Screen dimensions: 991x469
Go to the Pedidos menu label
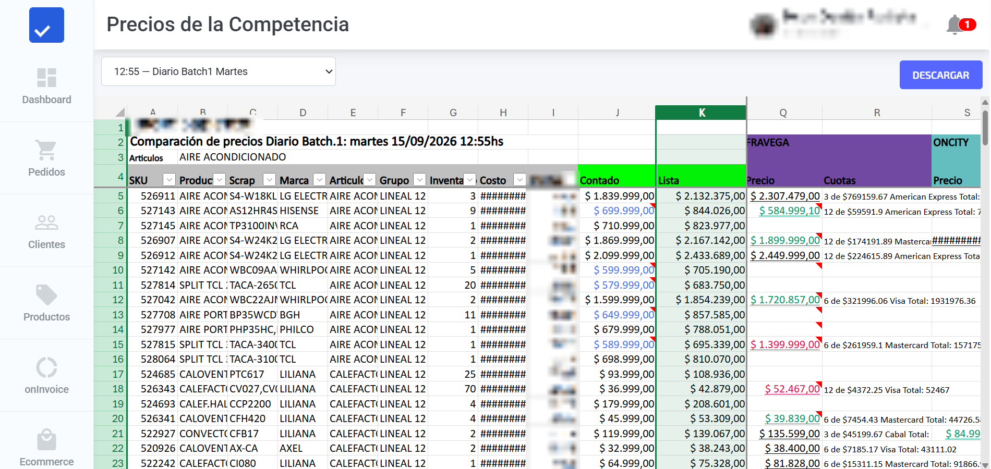(x=46, y=172)
